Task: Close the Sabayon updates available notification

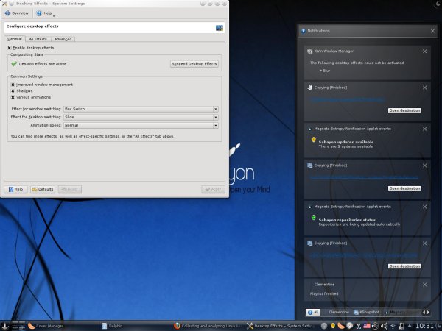Action: coord(424,127)
